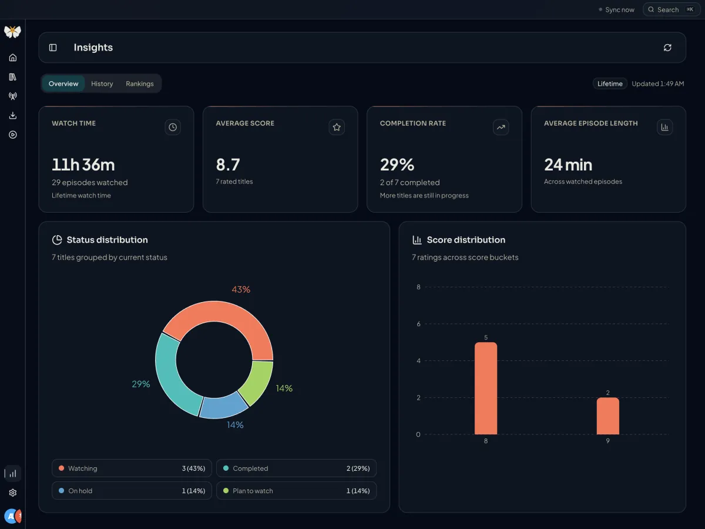Open the Home icon in sidebar
Image resolution: width=705 pixels, height=529 pixels.
coord(13,58)
